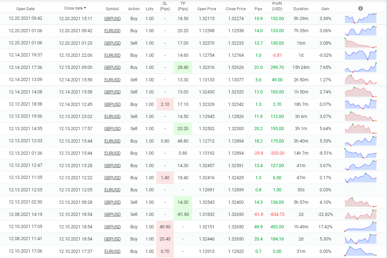Click the chart thumbnail on the bottom EURUSD row
The image size is (387, 258).
[360, 251]
